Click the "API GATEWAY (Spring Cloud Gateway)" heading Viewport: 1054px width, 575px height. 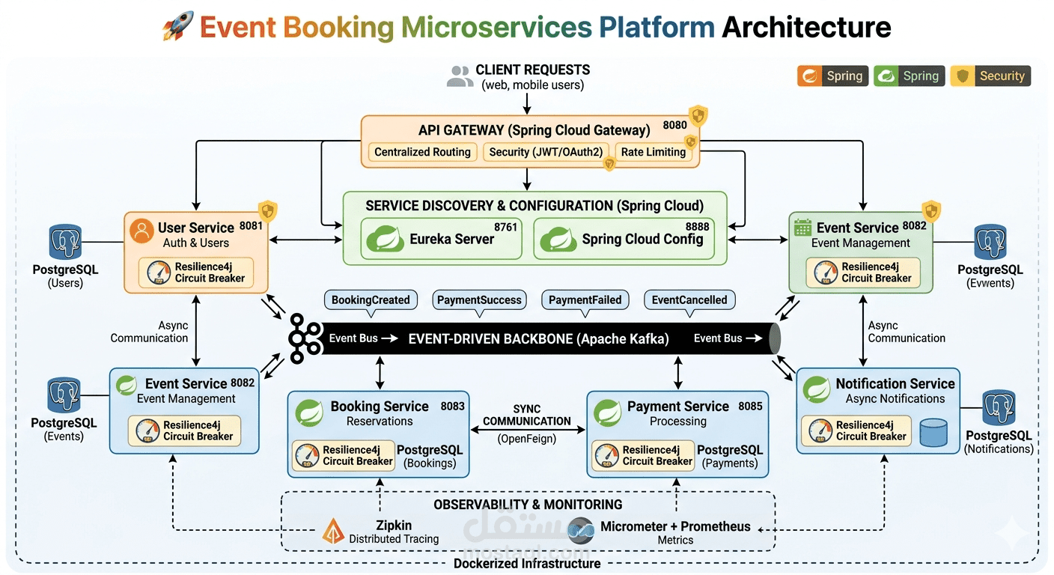[534, 130]
